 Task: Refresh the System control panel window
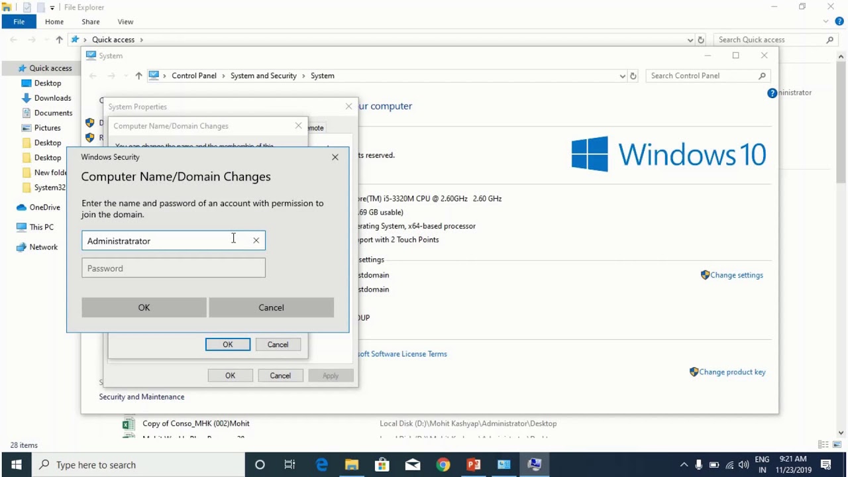point(633,76)
